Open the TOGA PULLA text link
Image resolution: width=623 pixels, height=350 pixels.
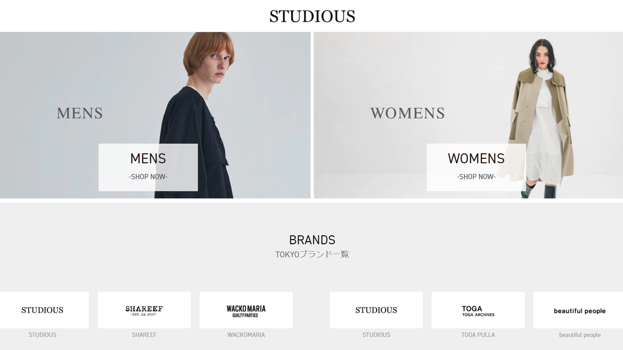(x=478, y=335)
